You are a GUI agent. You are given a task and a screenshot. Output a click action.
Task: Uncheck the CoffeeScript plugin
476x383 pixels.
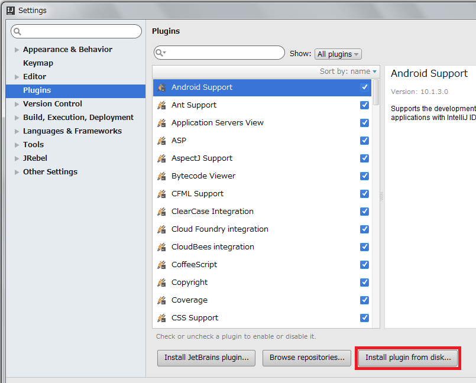coord(364,265)
